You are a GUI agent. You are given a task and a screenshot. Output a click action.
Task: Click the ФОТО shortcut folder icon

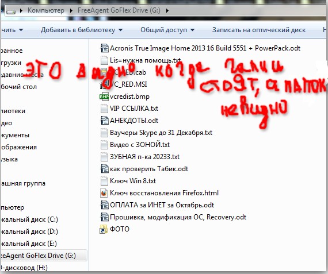click(x=104, y=229)
